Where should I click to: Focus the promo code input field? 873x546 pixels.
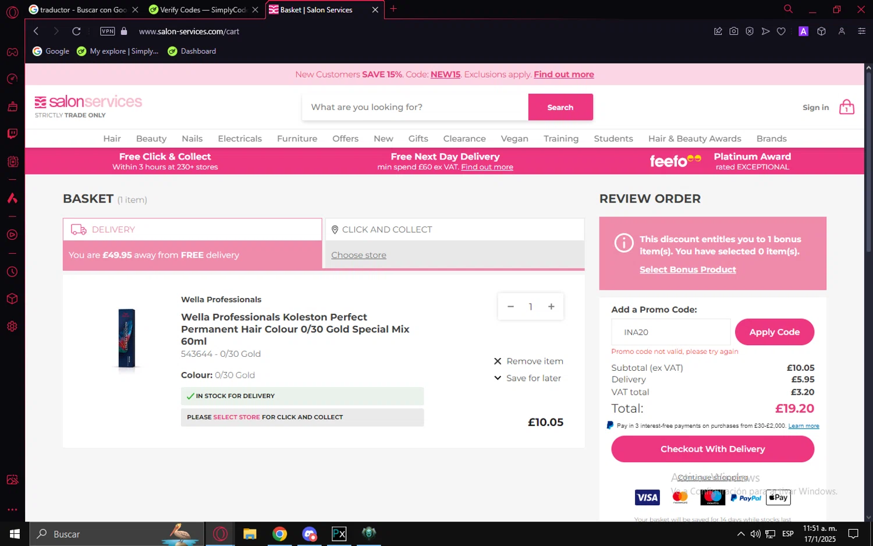tap(670, 332)
